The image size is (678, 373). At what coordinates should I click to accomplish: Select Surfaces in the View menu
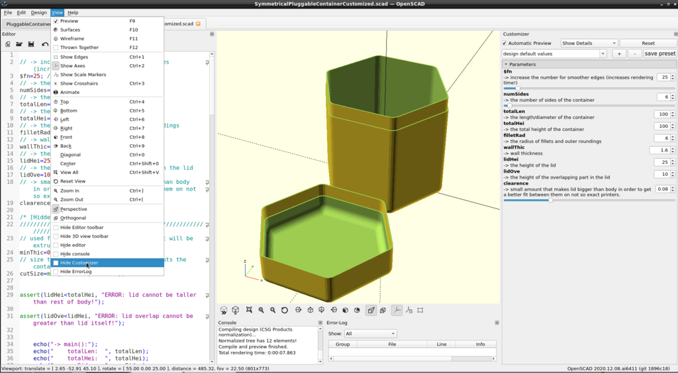point(107,30)
